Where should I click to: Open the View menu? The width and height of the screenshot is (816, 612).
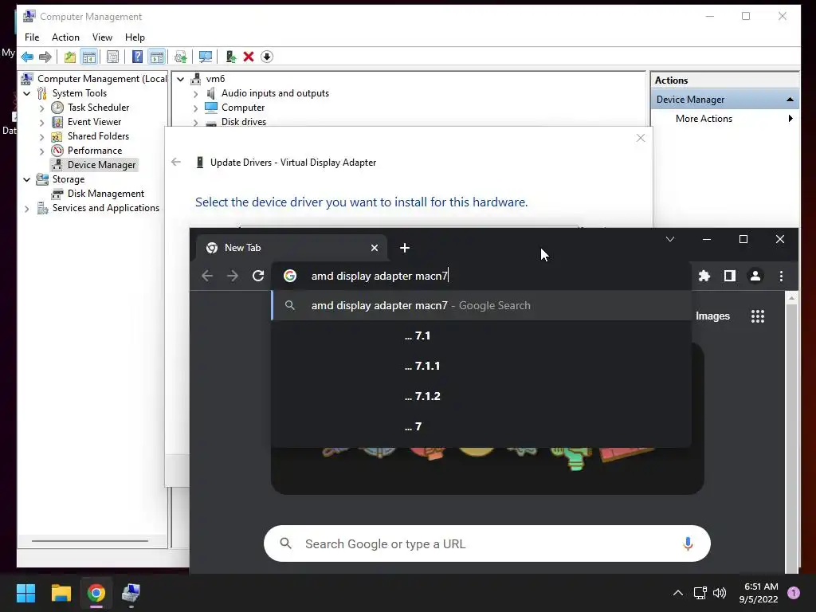(102, 37)
